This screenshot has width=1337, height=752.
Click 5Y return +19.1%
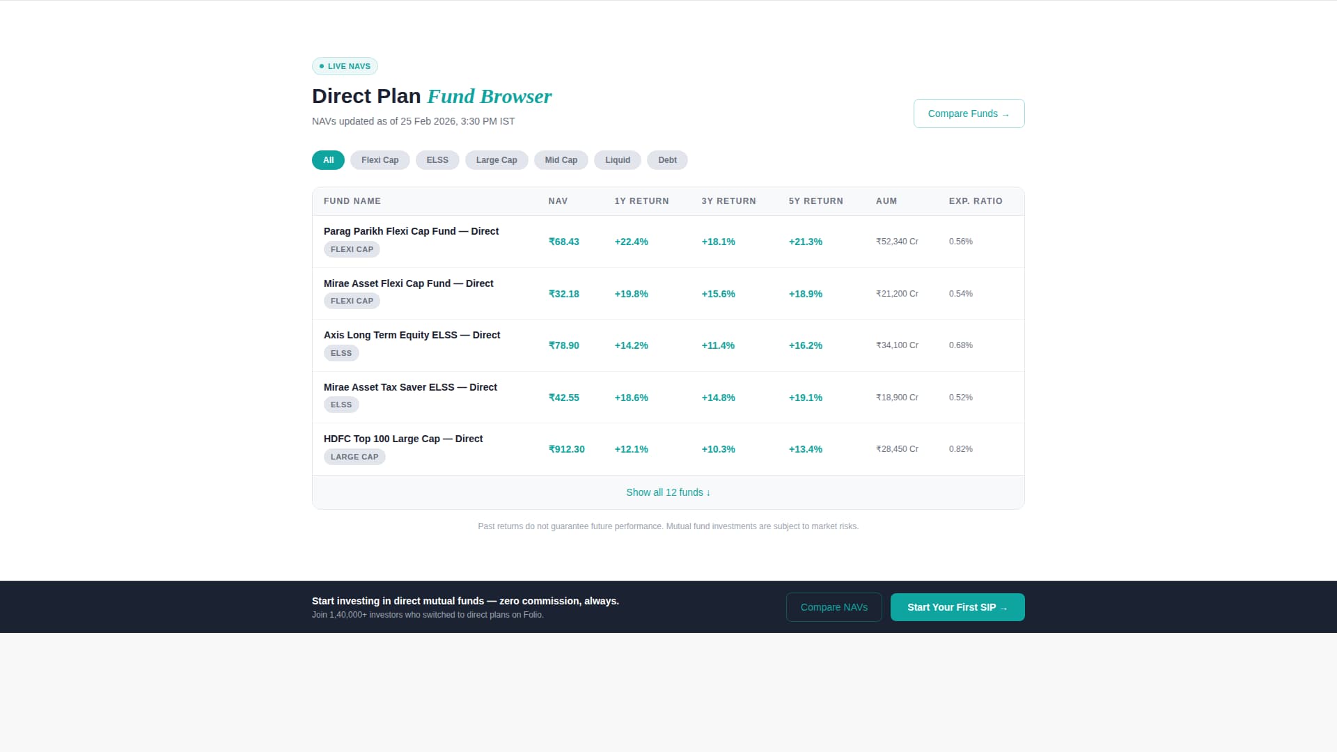[x=805, y=398]
